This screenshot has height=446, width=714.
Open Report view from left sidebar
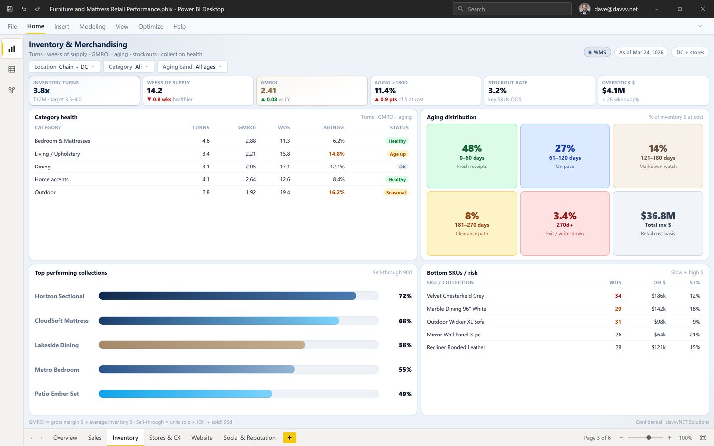click(x=12, y=49)
